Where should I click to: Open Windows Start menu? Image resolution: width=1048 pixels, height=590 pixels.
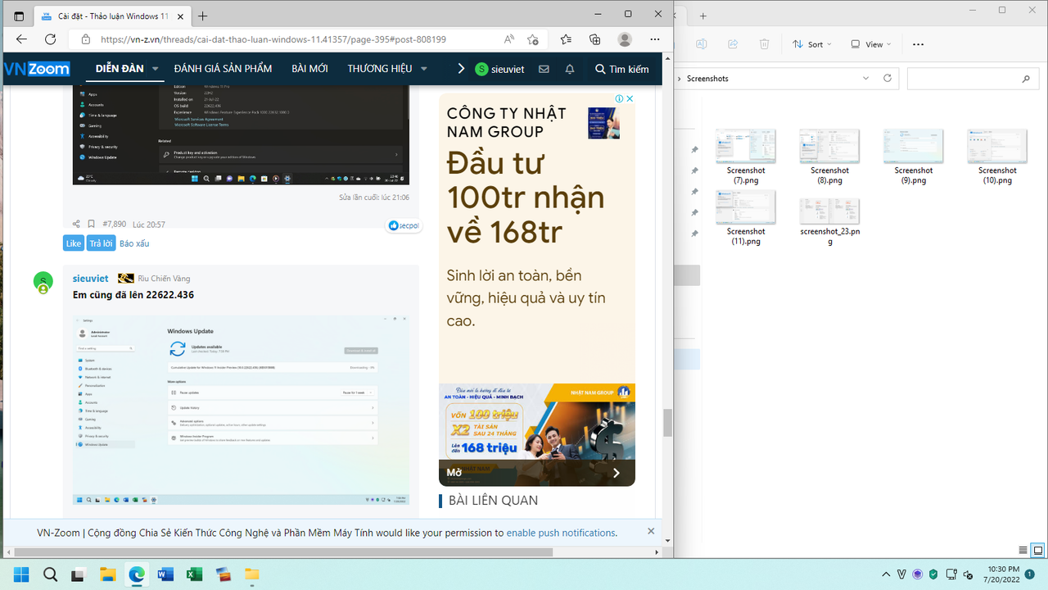(20, 574)
